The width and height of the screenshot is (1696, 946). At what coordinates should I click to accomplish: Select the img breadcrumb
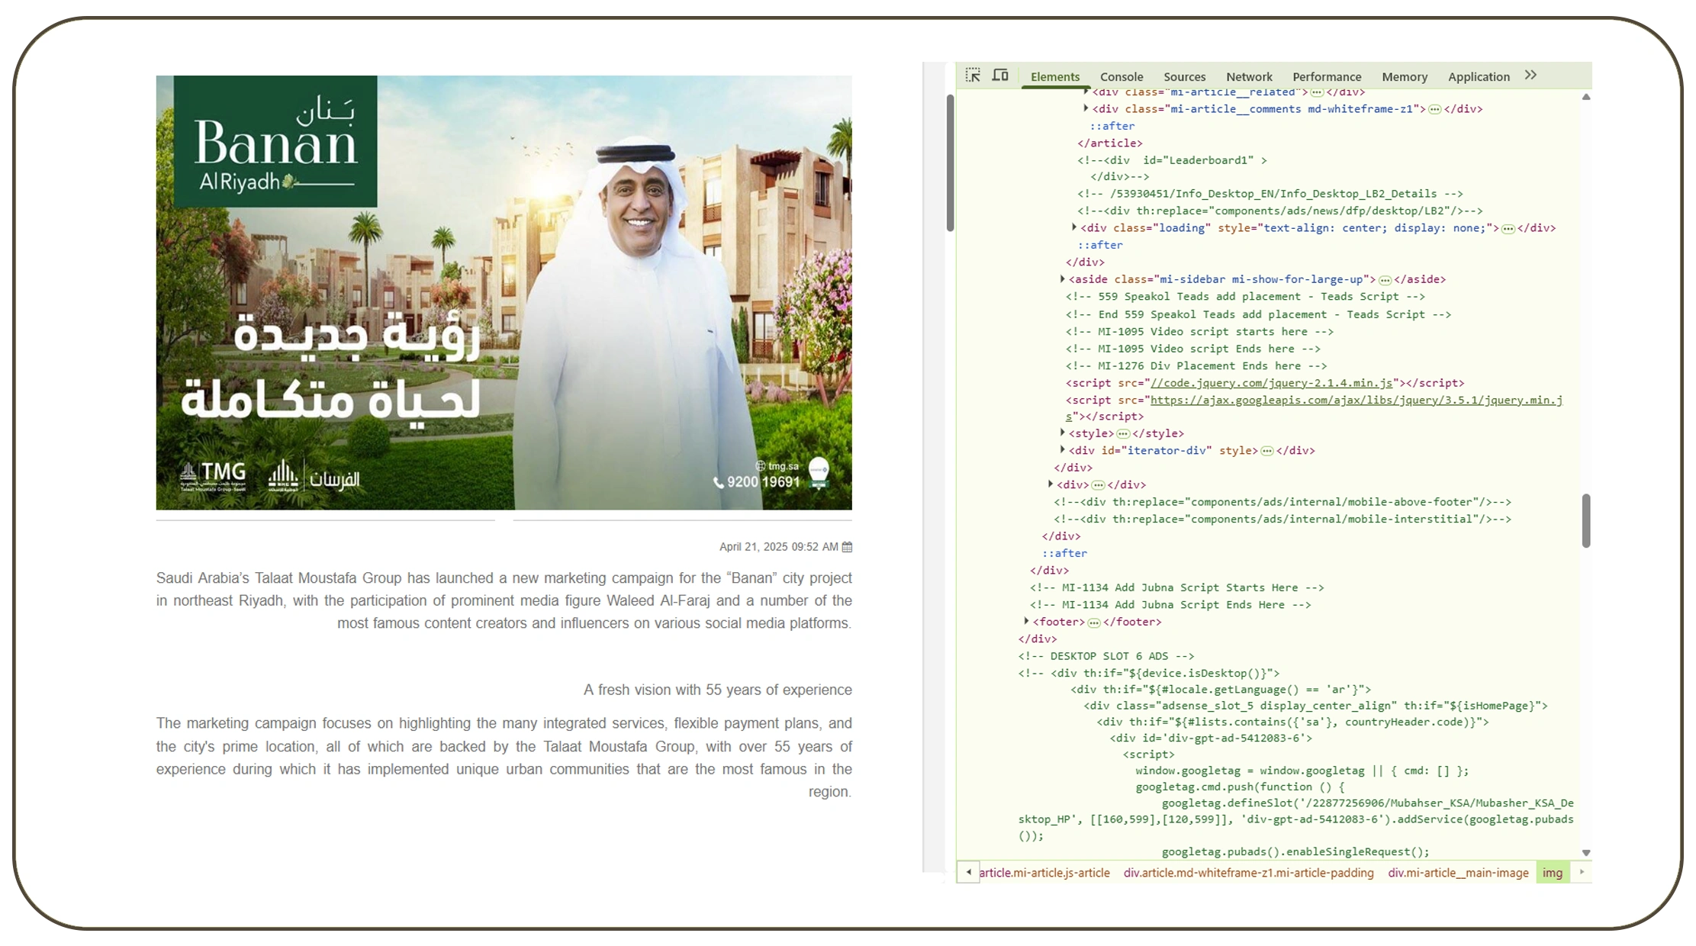[x=1553, y=873]
